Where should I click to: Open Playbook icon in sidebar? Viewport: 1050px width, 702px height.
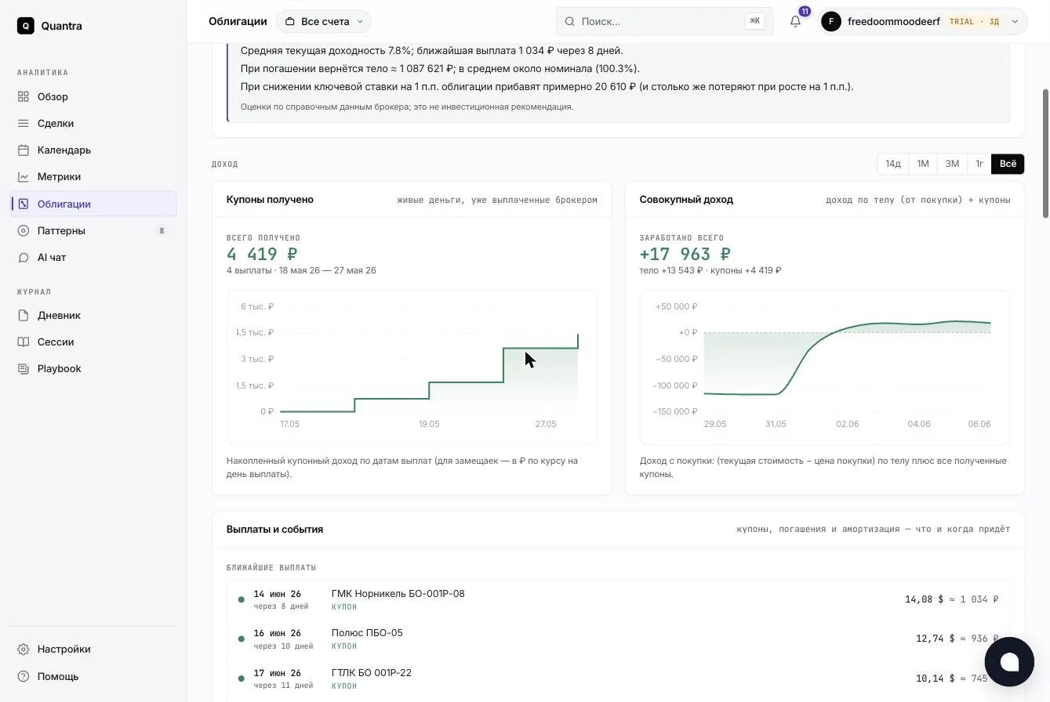click(24, 368)
